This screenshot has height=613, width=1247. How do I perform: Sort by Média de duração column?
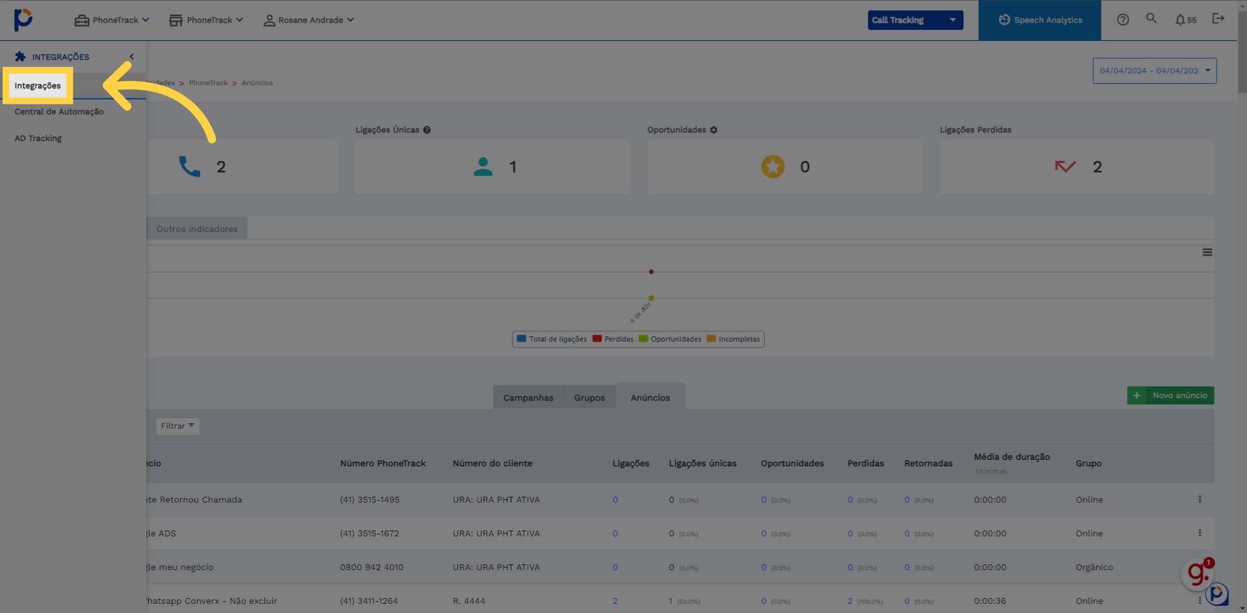pos(1012,457)
